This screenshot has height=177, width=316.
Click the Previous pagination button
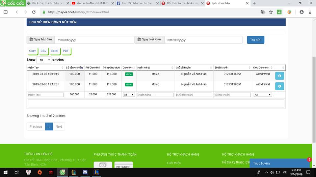(x=36, y=126)
